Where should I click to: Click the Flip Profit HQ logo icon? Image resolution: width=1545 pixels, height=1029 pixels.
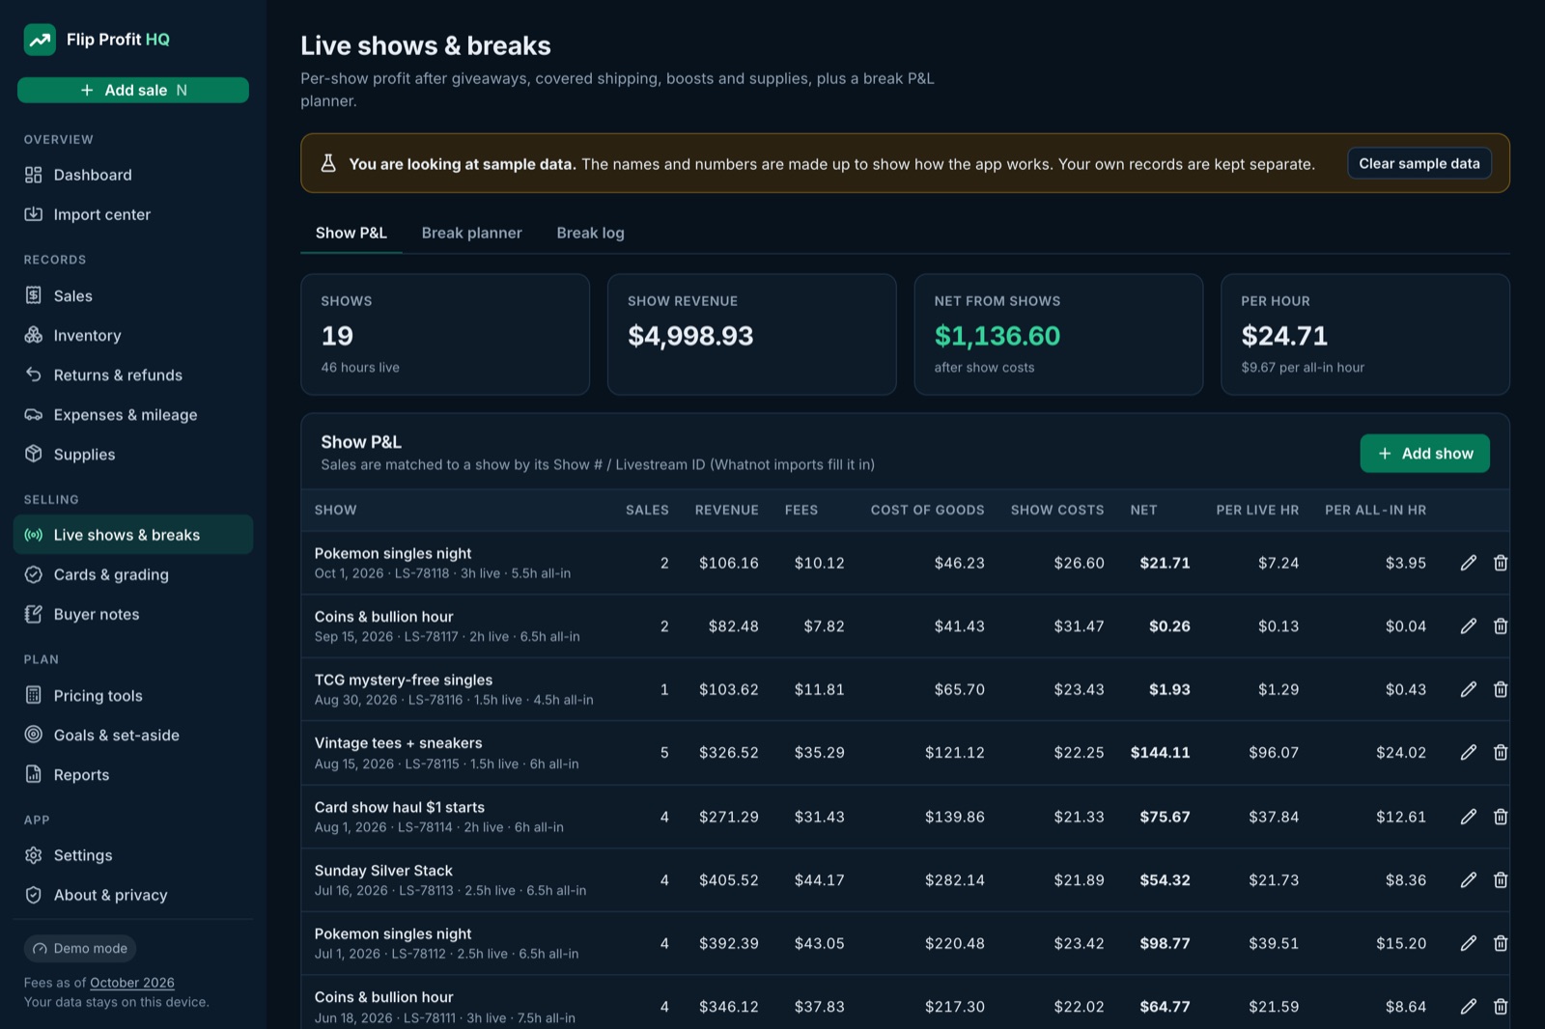(40, 40)
